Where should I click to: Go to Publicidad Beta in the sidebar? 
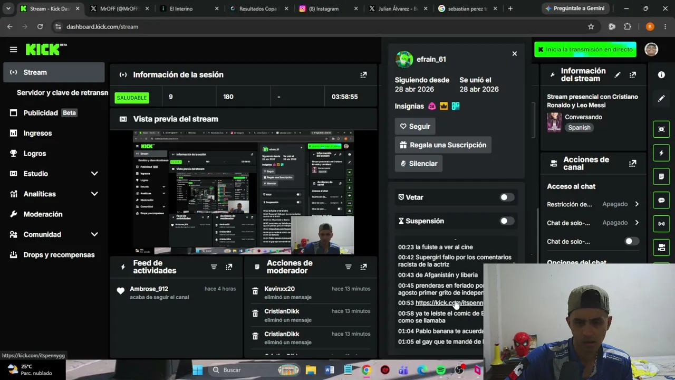pos(54,113)
